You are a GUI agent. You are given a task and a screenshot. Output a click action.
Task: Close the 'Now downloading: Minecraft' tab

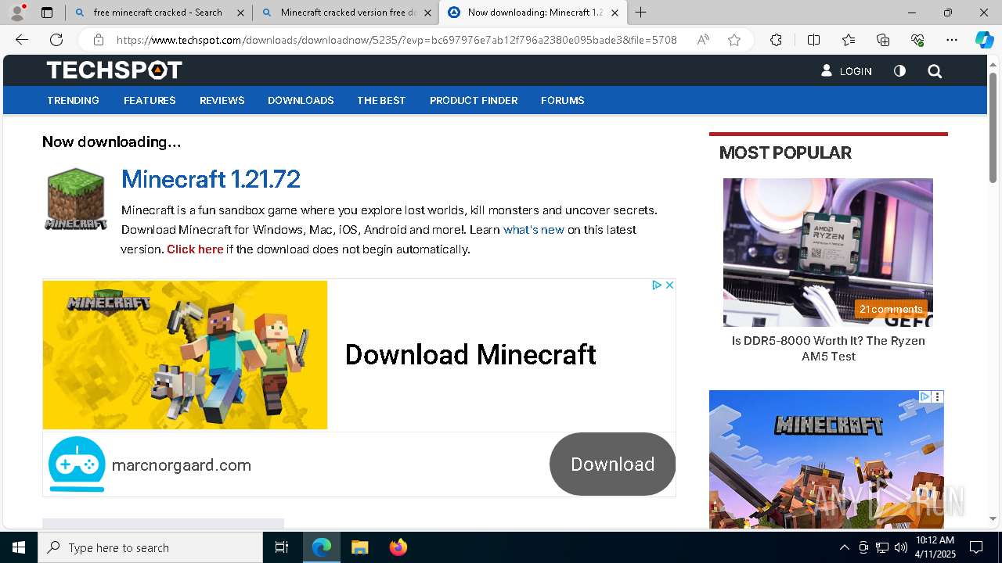coord(615,13)
